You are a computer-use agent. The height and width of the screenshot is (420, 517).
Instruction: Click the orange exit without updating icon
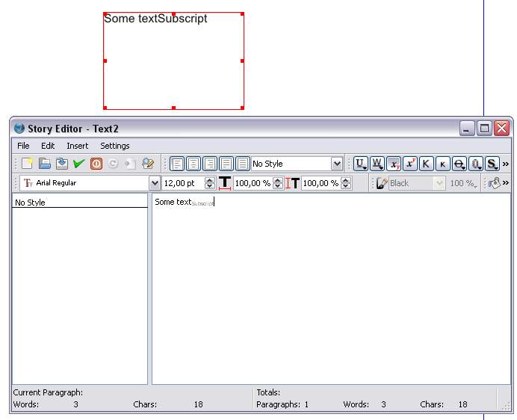coord(96,164)
